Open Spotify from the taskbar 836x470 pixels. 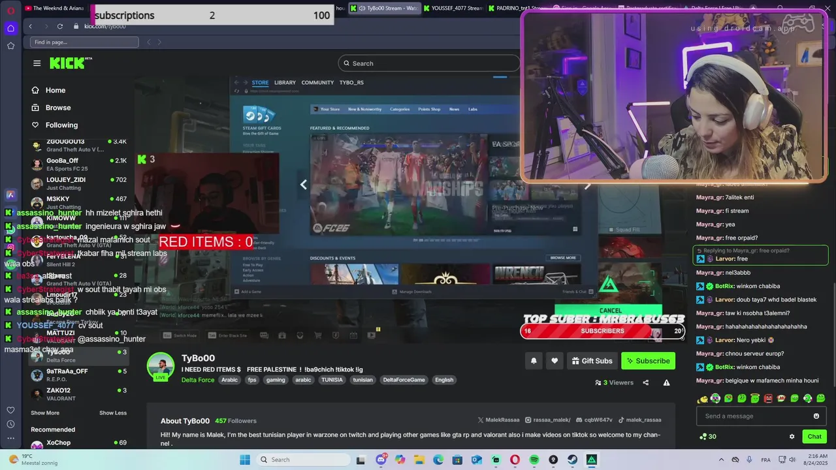point(534,460)
